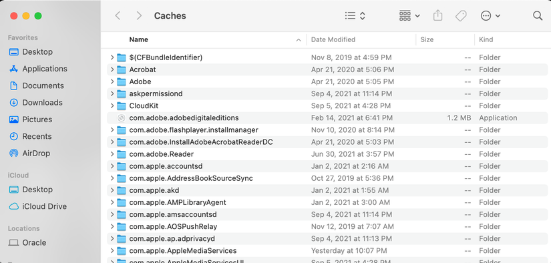
Task: Expand the com.apple.AOSPushRelay folder
Action: coord(112,226)
